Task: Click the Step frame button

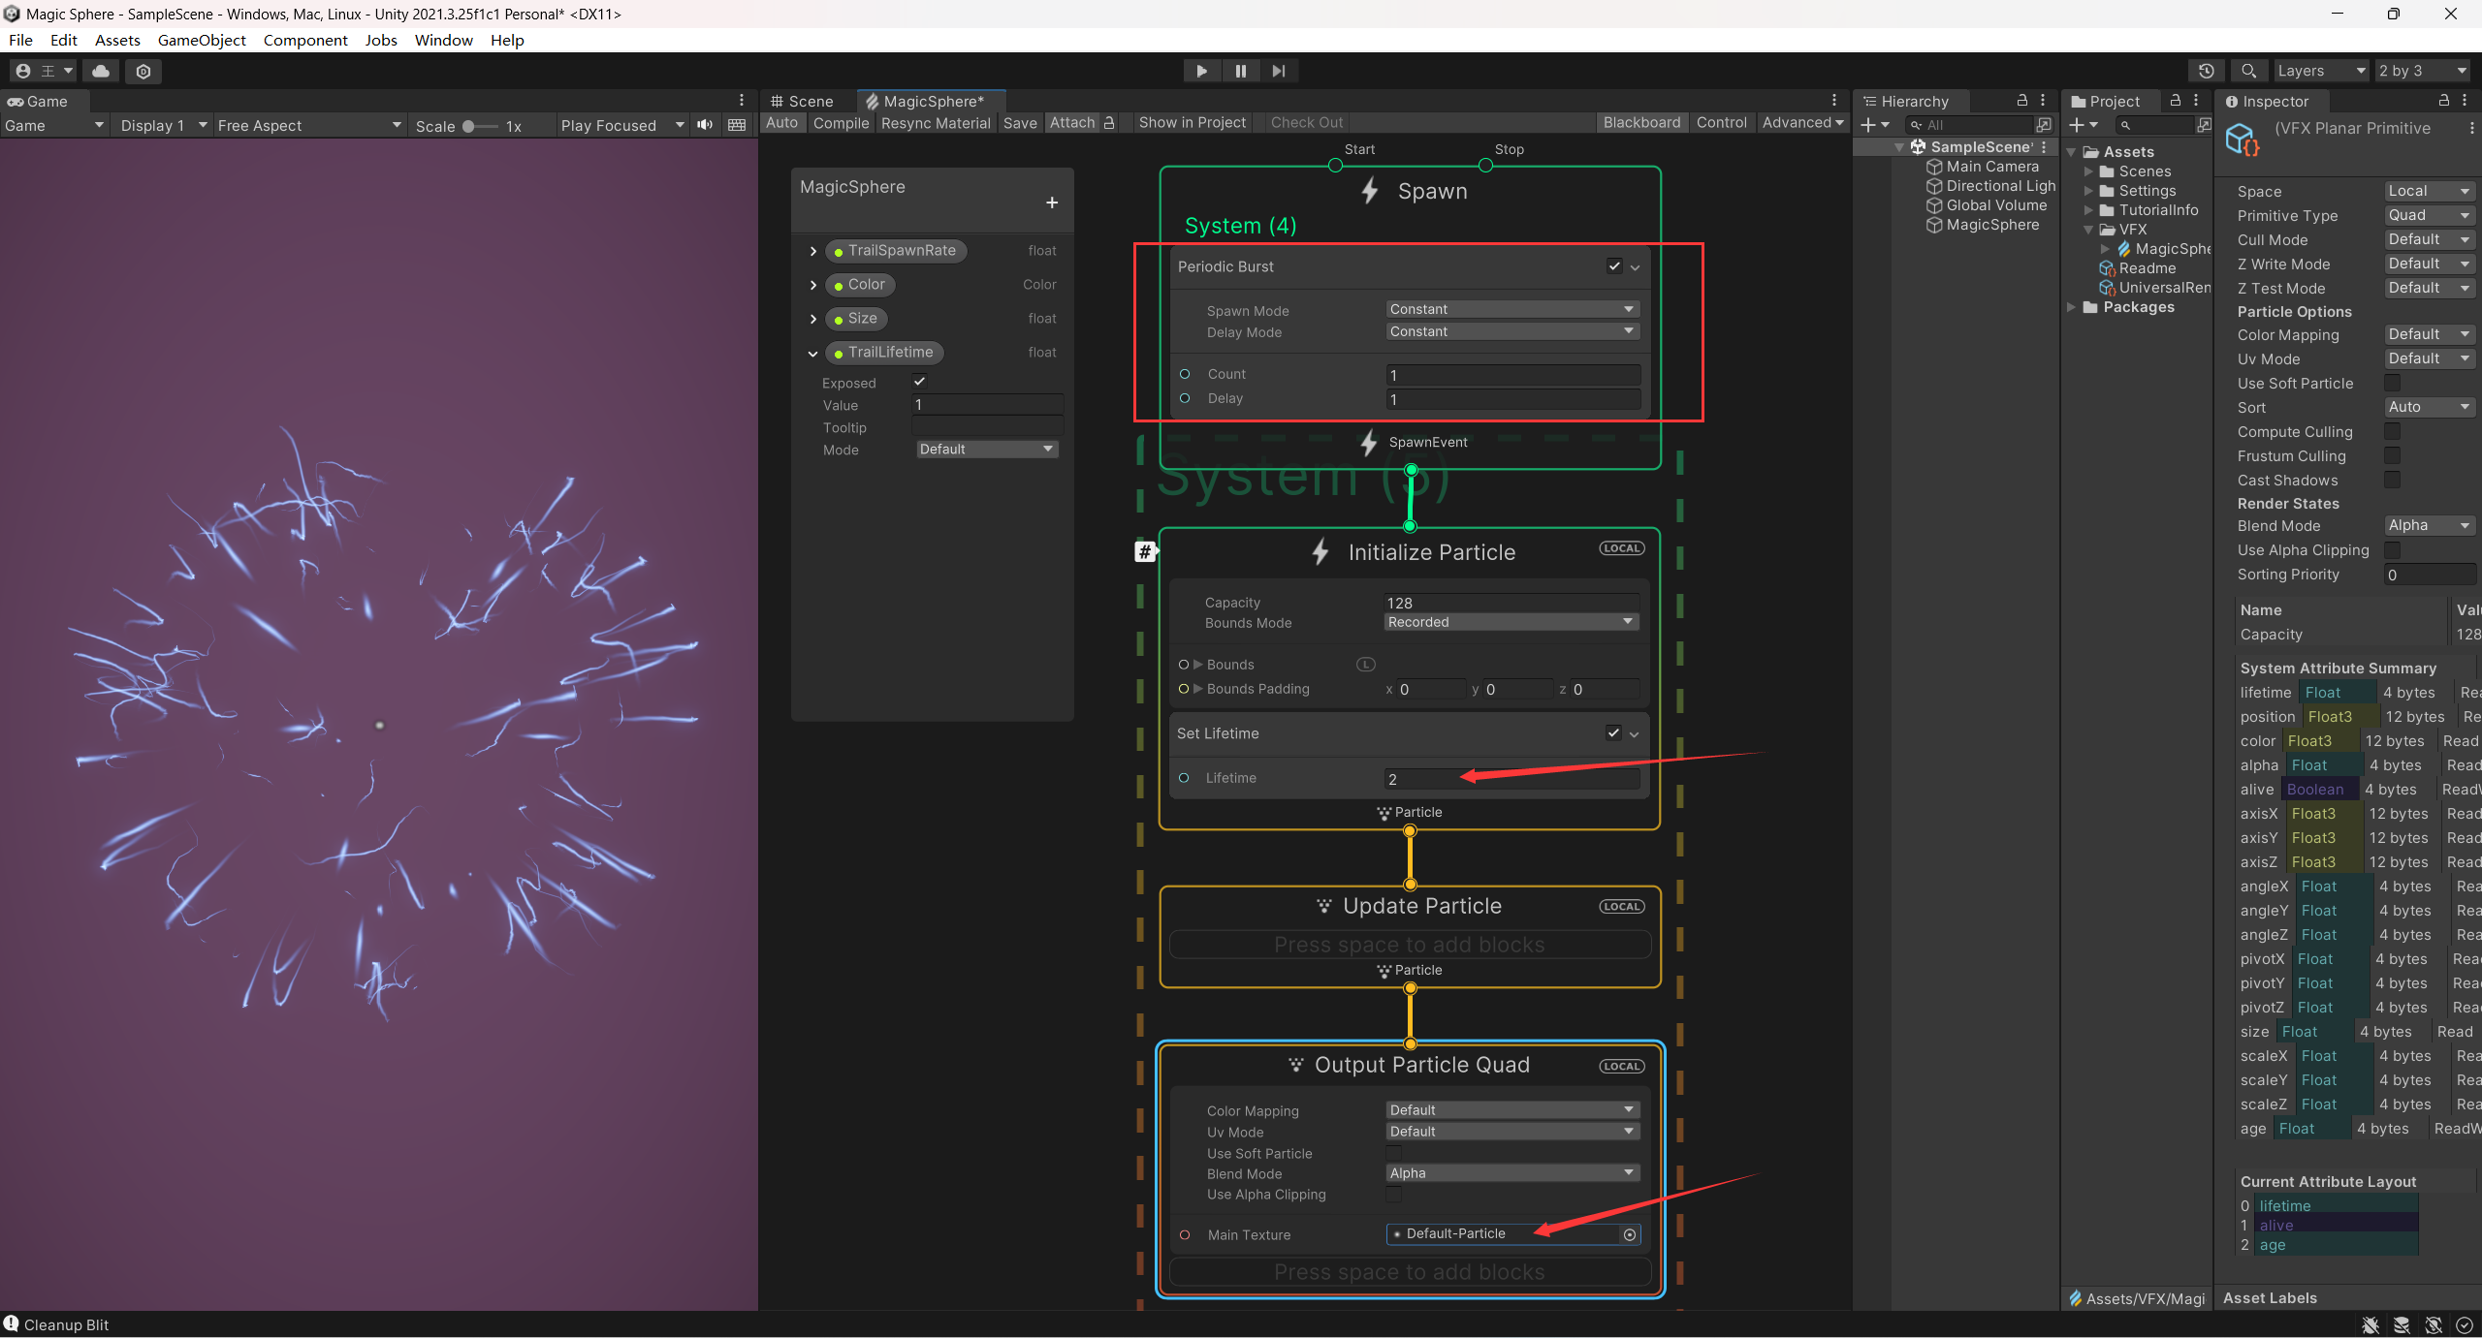Action: point(1279,71)
